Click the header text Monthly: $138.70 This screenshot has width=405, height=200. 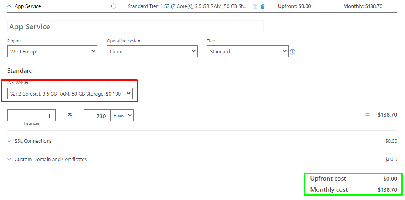[363, 6]
